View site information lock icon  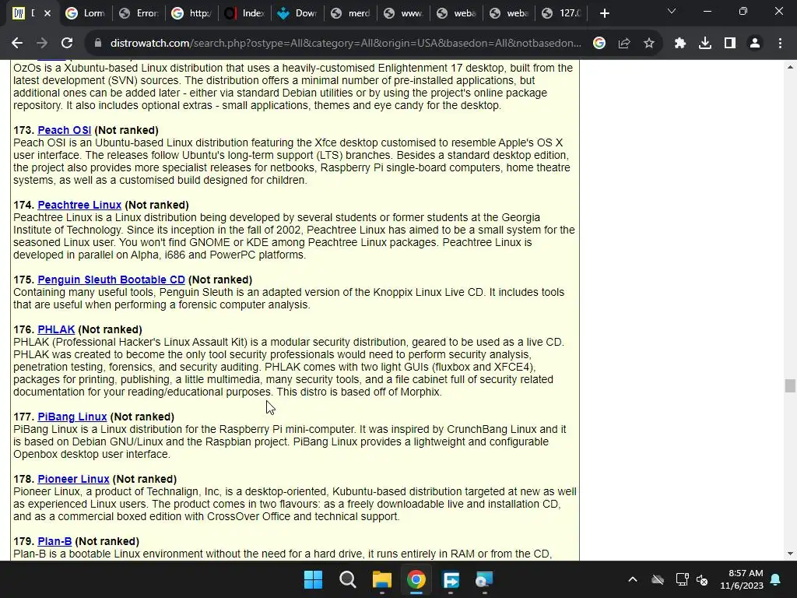point(97,44)
